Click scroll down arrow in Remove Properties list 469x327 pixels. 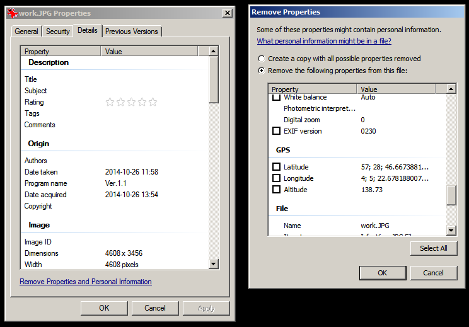(x=451, y=230)
